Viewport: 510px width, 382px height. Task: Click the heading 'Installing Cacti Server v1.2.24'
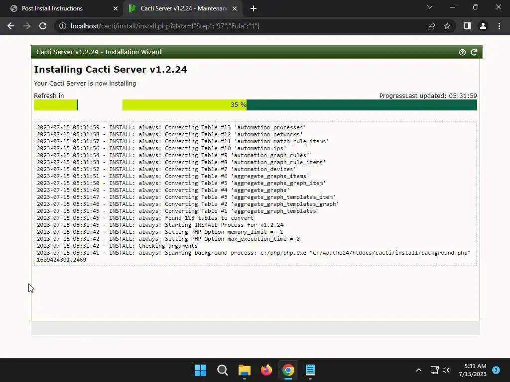click(x=111, y=70)
